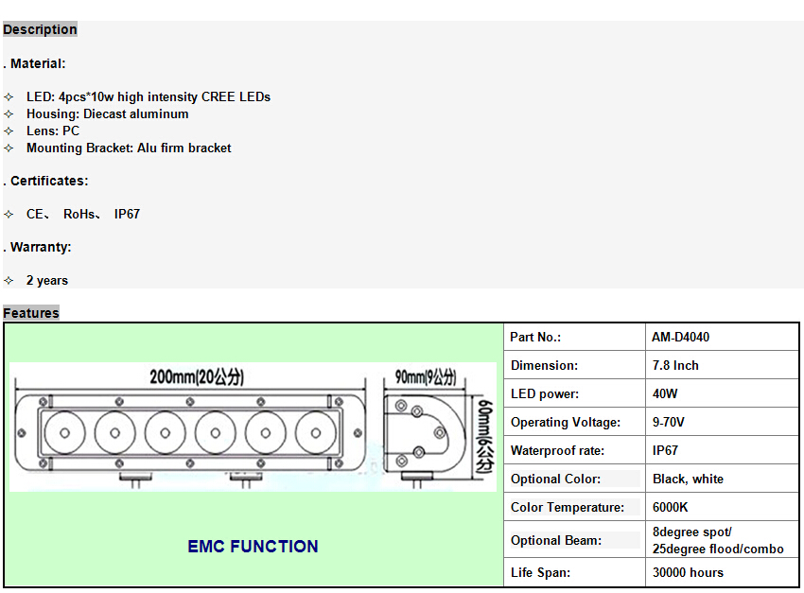
Task: Select the Description section heading
Action: [x=40, y=29]
